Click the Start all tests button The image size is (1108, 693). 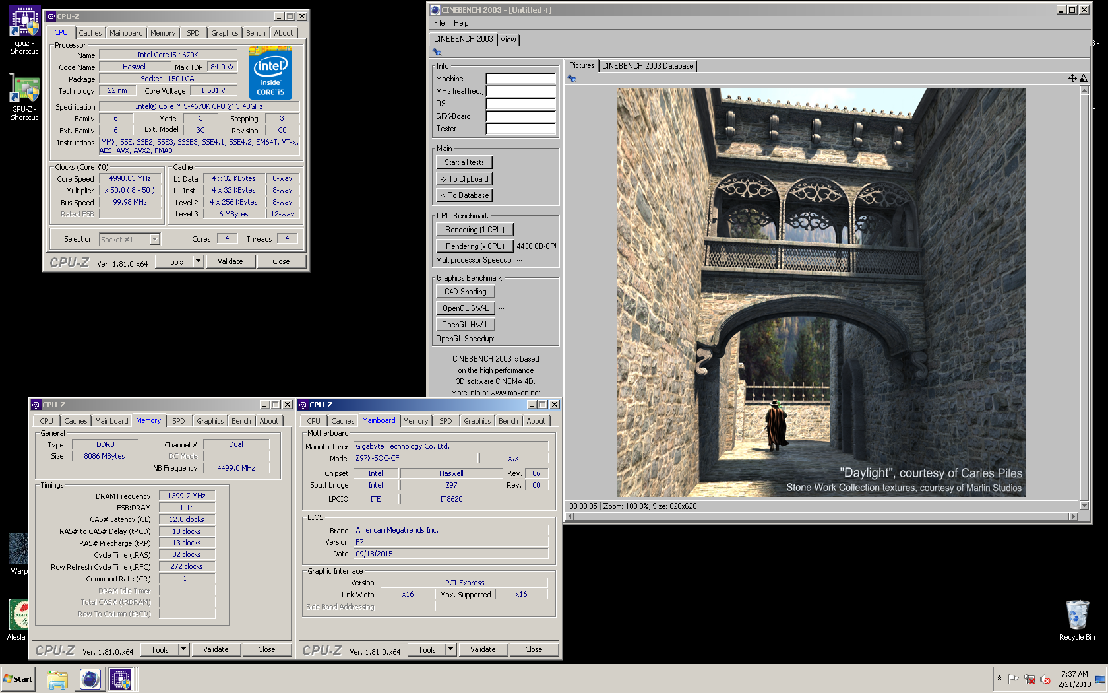click(464, 162)
